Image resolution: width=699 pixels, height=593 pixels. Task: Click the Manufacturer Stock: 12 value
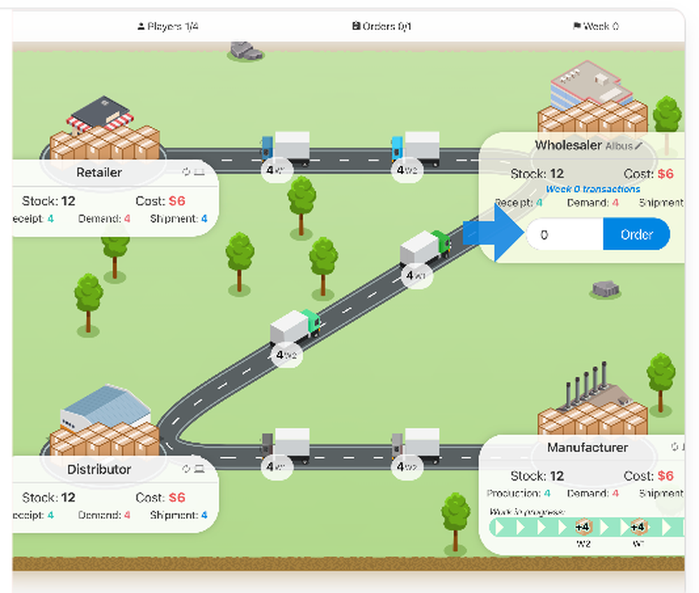tap(537, 476)
